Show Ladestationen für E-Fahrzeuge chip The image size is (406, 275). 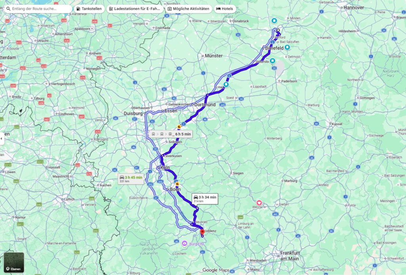135,9
